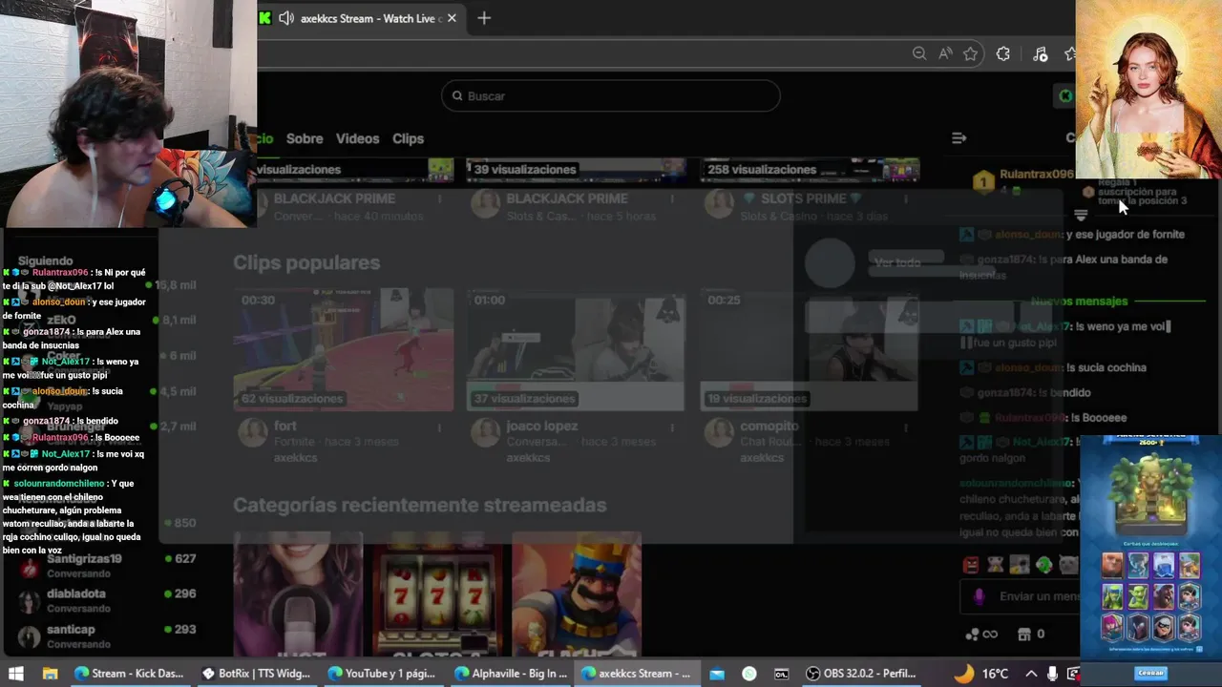Image resolution: width=1222 pixels, height=687 pixels.
Task: Open the Mail app in taskbar
Action: coord(717,673)
